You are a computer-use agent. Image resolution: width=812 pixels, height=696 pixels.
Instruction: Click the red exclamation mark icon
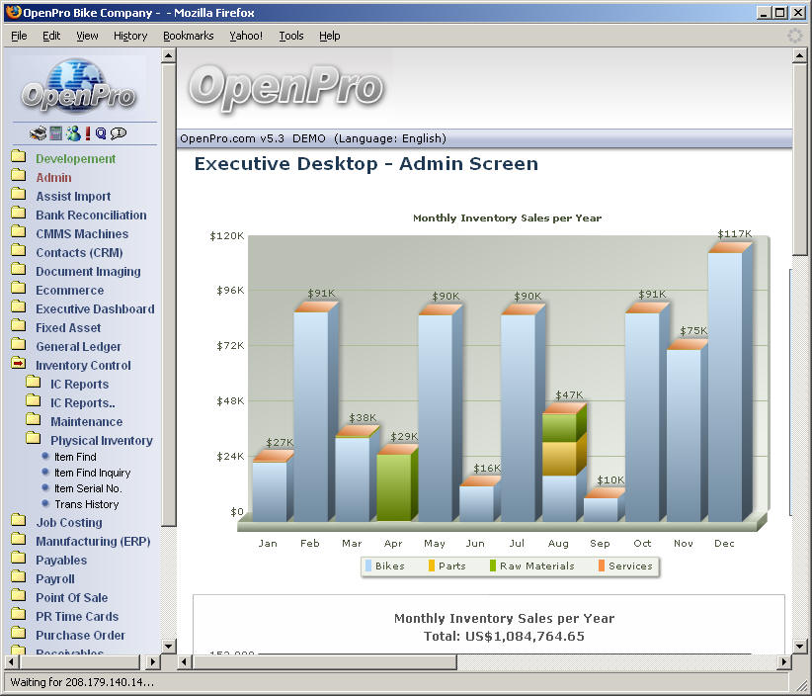point(88,133)
